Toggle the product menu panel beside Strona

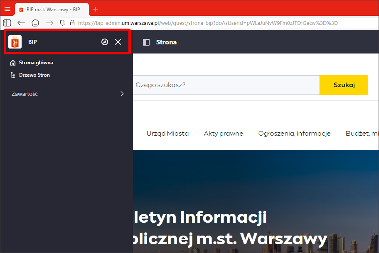146,42
